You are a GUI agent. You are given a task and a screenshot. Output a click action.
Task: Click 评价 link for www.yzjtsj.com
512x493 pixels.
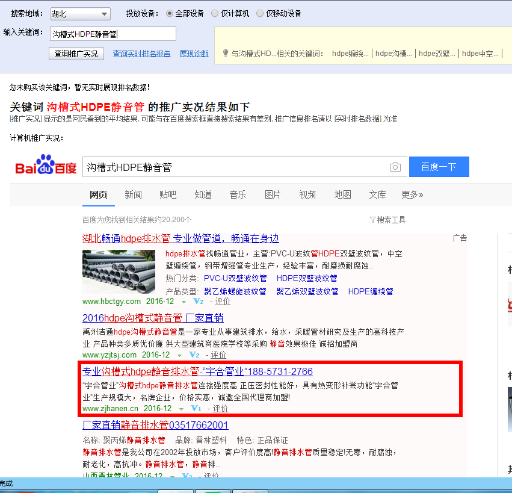pos(218,355)
